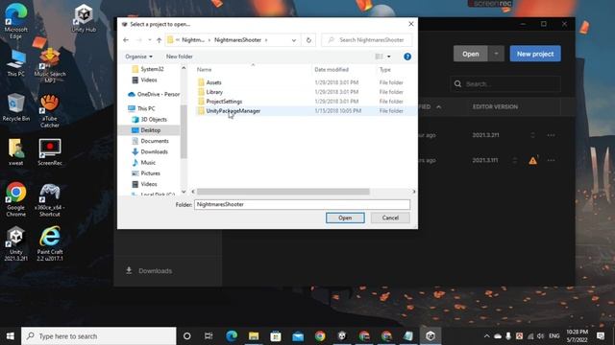615x345 pixels.
Task: Sort files by Date modified column
Action: pos(332,70)
